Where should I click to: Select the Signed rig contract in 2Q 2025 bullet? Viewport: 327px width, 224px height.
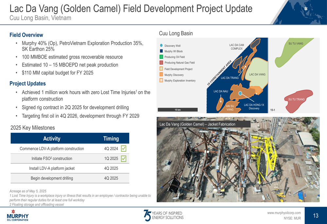tap(75, 107)
